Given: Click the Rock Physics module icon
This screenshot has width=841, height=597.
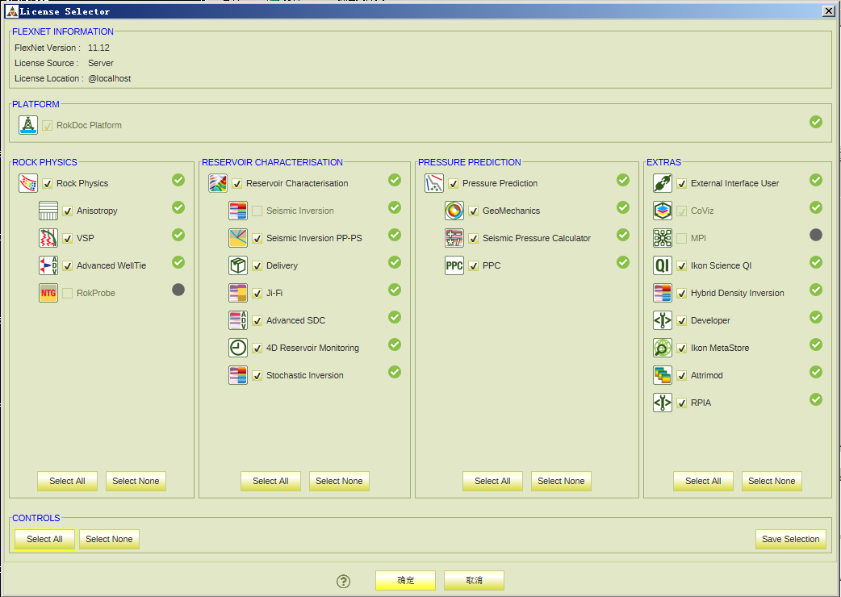Looking at the screenshot, I should coord(28,183).
